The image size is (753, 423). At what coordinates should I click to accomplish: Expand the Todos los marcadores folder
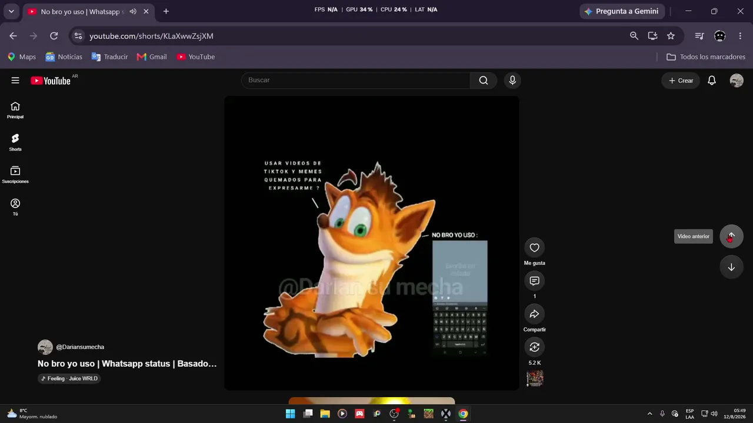click(706, 57)
